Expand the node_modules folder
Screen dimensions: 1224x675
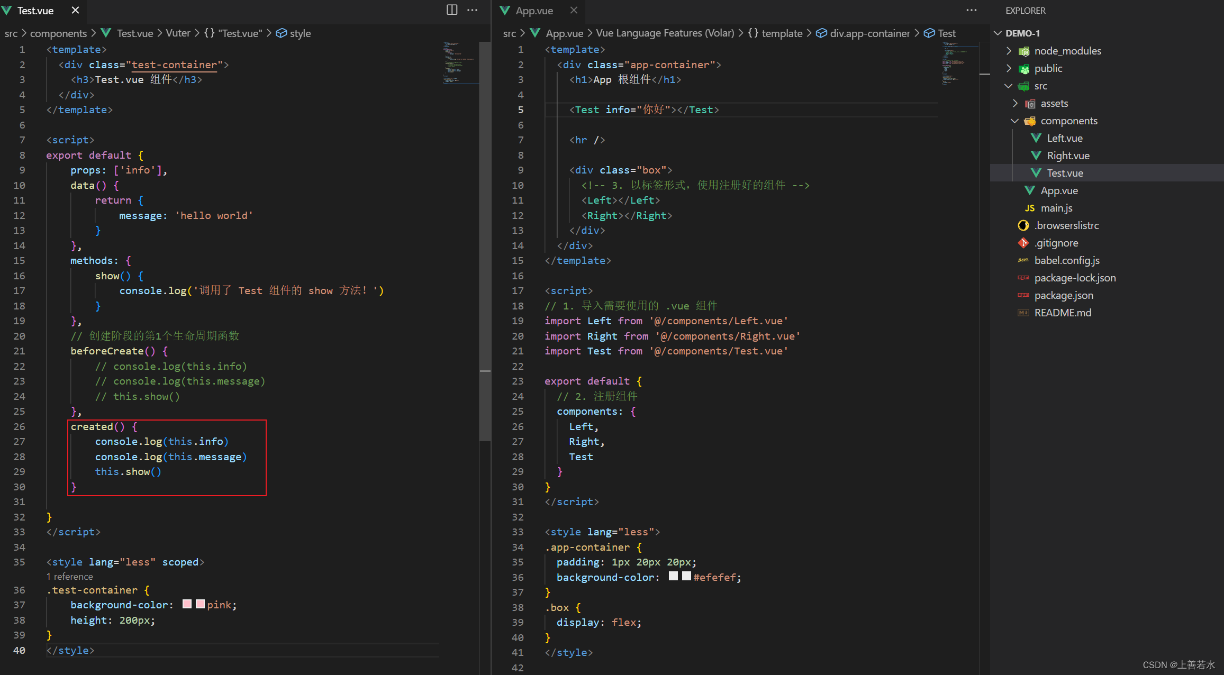(1009, 51)
